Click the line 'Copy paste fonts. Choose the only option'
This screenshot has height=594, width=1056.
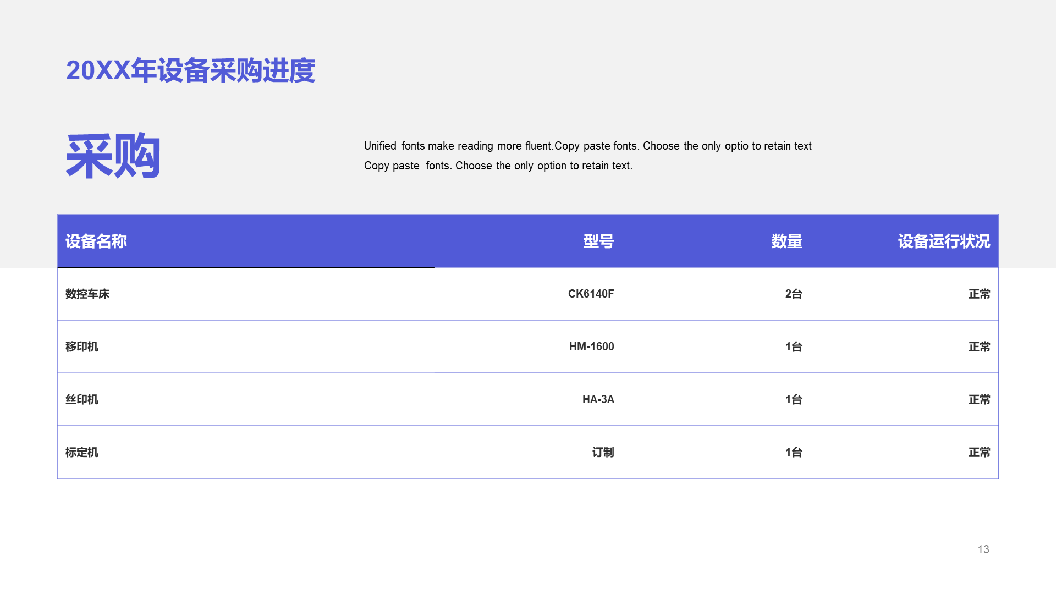[x=498, y=166]
